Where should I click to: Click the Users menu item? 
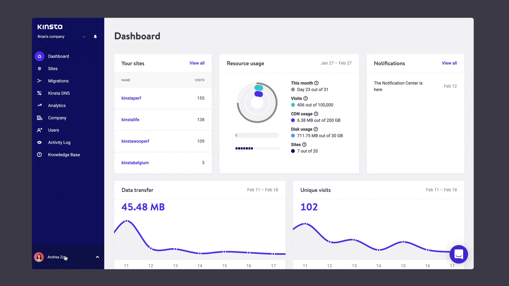tap(54, 130)
